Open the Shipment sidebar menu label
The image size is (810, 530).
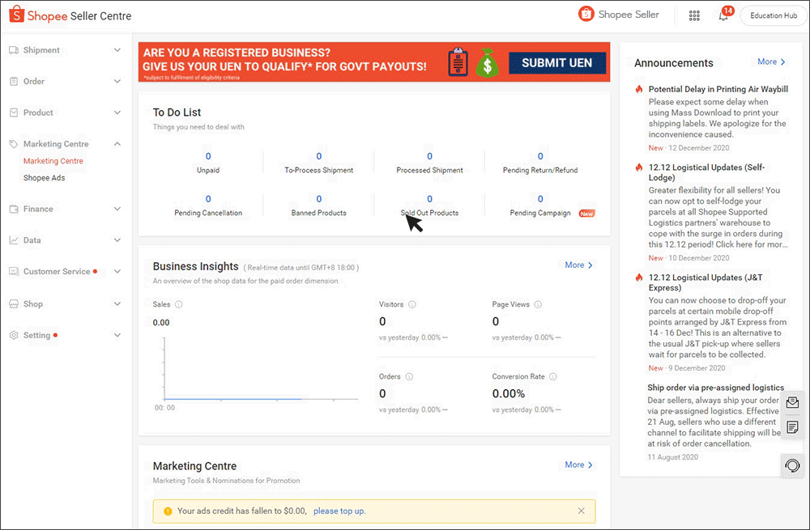coord(41,50)
